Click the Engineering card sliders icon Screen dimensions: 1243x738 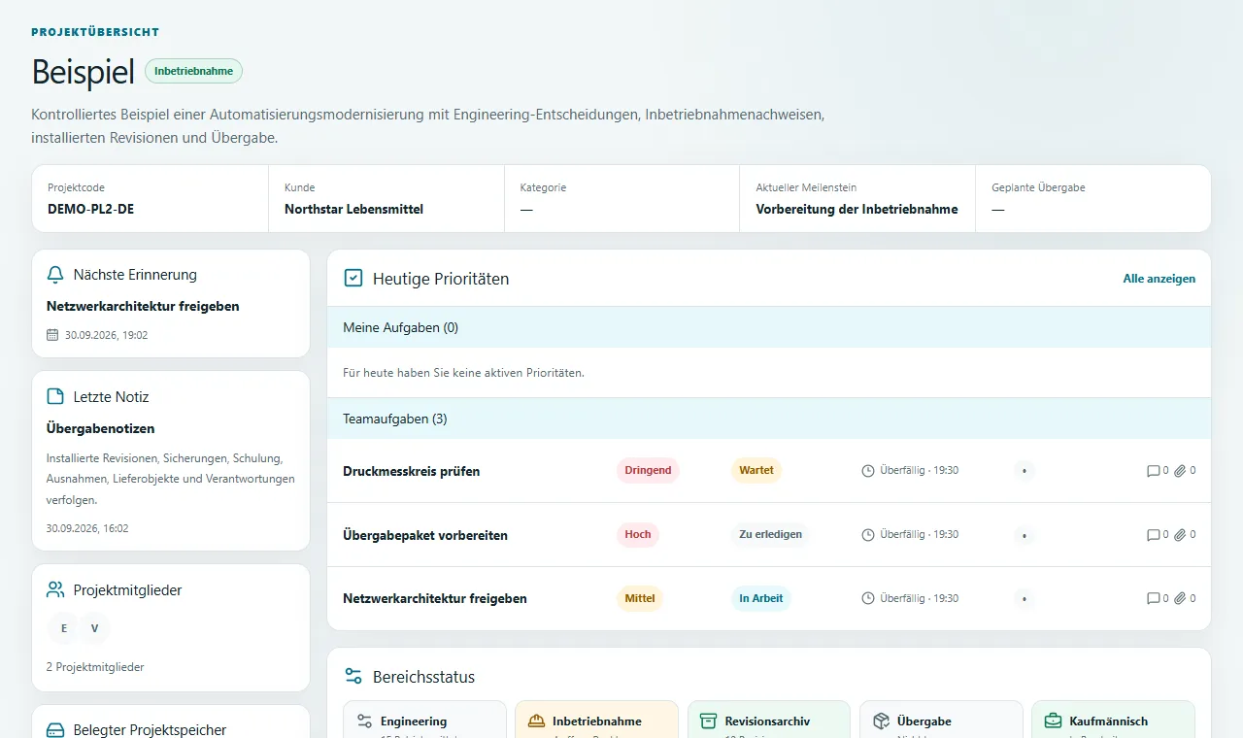coord(364,721)
